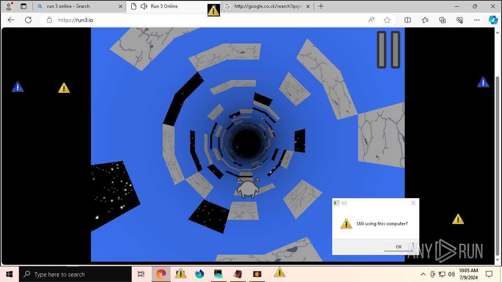502x282 pixels.
Task: Close the google.co.ck tab
Action: click(x=308, y=6)
